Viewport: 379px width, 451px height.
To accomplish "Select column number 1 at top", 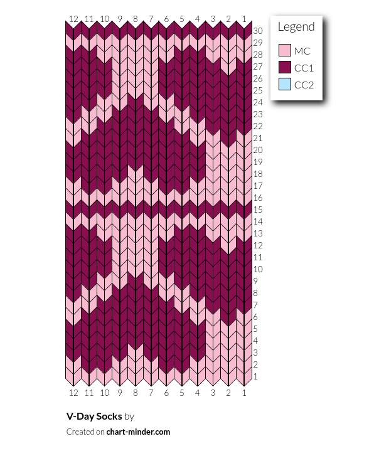I will [x=244, y=19].
